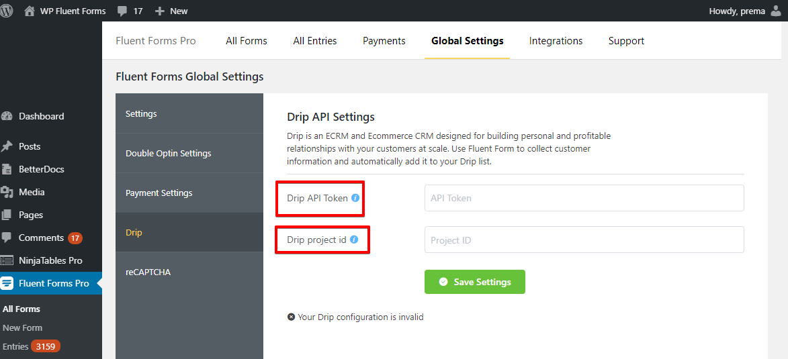Click the Save Settings button
The height and width of the screenshot is (359, 788).
(x=475, y=282)
